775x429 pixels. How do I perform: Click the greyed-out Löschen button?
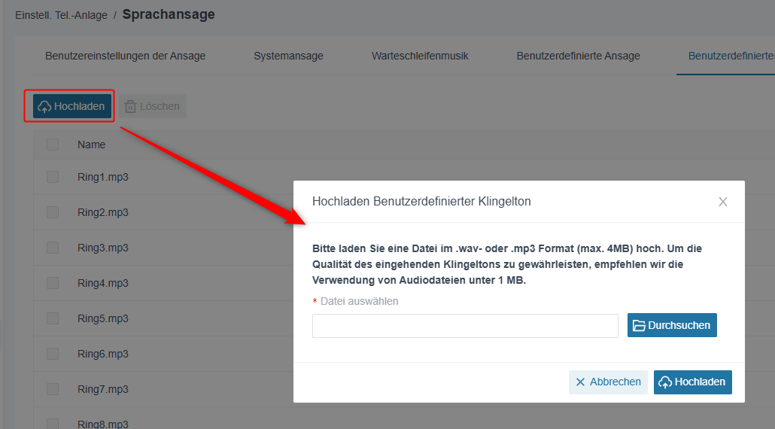tap(153, 106)
